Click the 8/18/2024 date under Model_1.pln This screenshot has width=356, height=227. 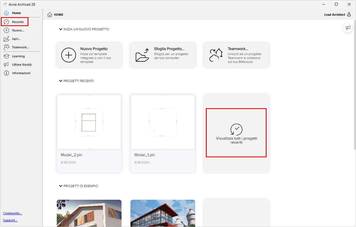142,162
